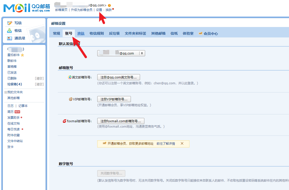
Task: Click the red foxmail icon
Action: 64,121
